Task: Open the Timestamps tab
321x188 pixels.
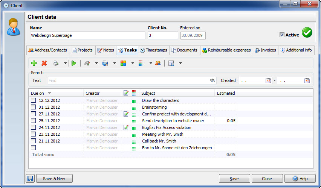Action: [x=154, y=50]
